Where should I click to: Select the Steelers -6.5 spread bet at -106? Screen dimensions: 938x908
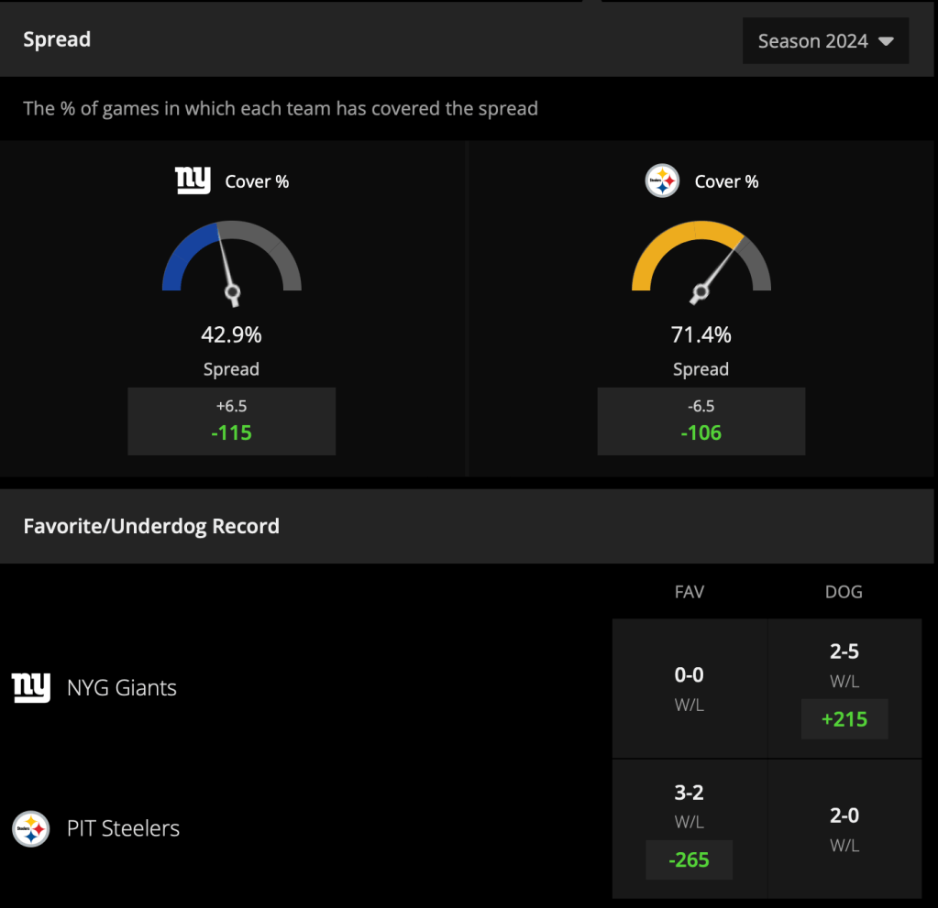pyautogui.click(x=701, y=421)
